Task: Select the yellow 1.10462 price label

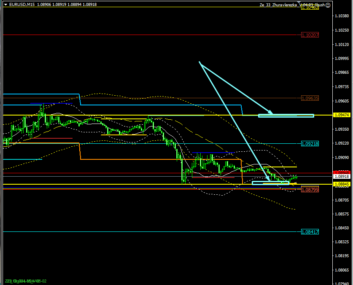Action: (x=310, y=8)
